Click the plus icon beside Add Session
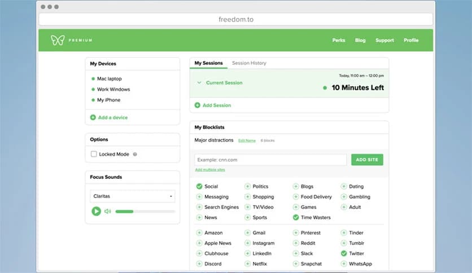Viewport: 472px width, 273px height. (198, 105)
